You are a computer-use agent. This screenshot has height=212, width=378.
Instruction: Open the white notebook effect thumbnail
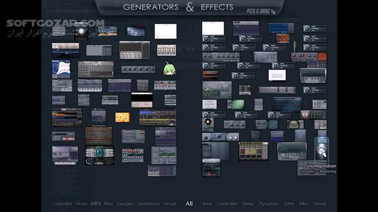coord(277,75)
